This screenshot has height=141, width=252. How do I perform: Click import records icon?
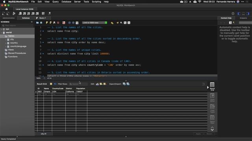[x=128, y=84]
